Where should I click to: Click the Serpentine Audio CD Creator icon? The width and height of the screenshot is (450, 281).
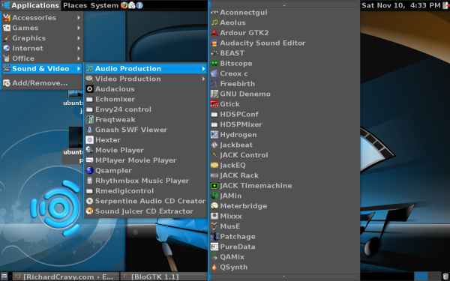pos(89,201)
